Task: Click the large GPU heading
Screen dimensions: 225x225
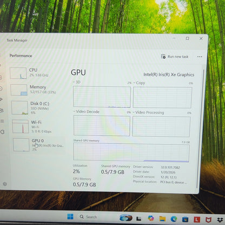Action: pyautogui.click(x=78, y=72)
